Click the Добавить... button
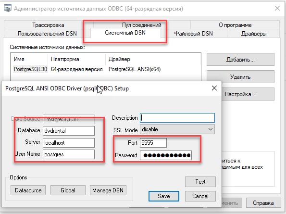Image resolution: width=286 pixels, height=214 pixels. pyautogui.click(x=240, y=60)
